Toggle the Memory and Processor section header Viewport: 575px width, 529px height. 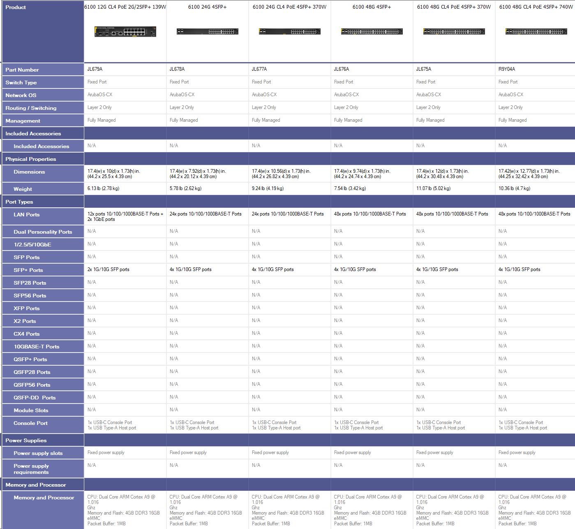click(36, 485)
